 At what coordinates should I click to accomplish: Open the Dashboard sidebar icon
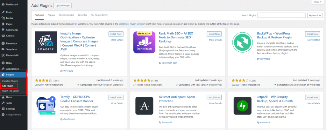pyautogui.click(x=3, y=4)
